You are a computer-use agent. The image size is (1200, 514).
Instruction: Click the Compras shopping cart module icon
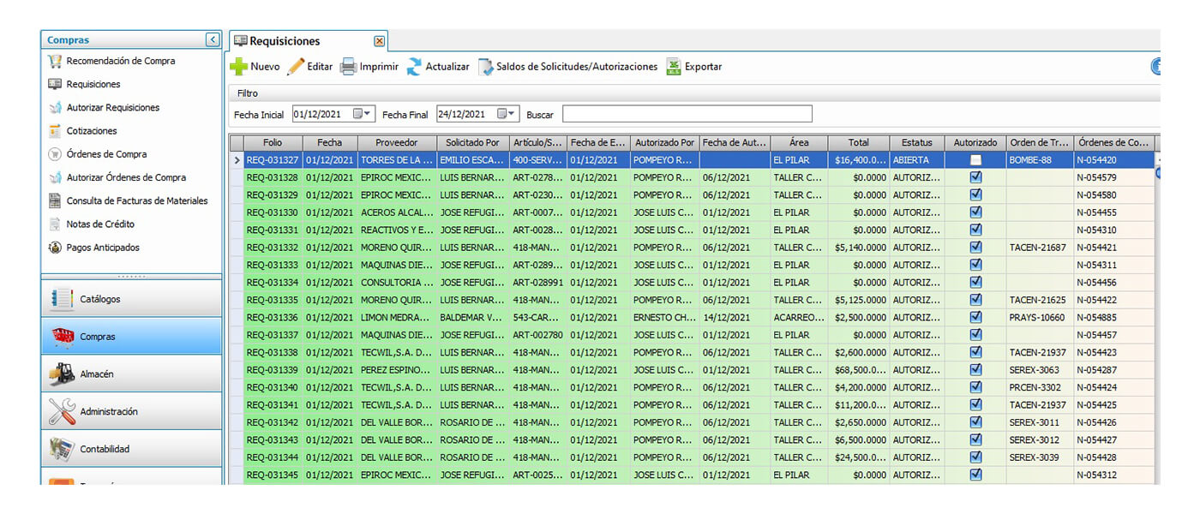(x=63, y=337)
